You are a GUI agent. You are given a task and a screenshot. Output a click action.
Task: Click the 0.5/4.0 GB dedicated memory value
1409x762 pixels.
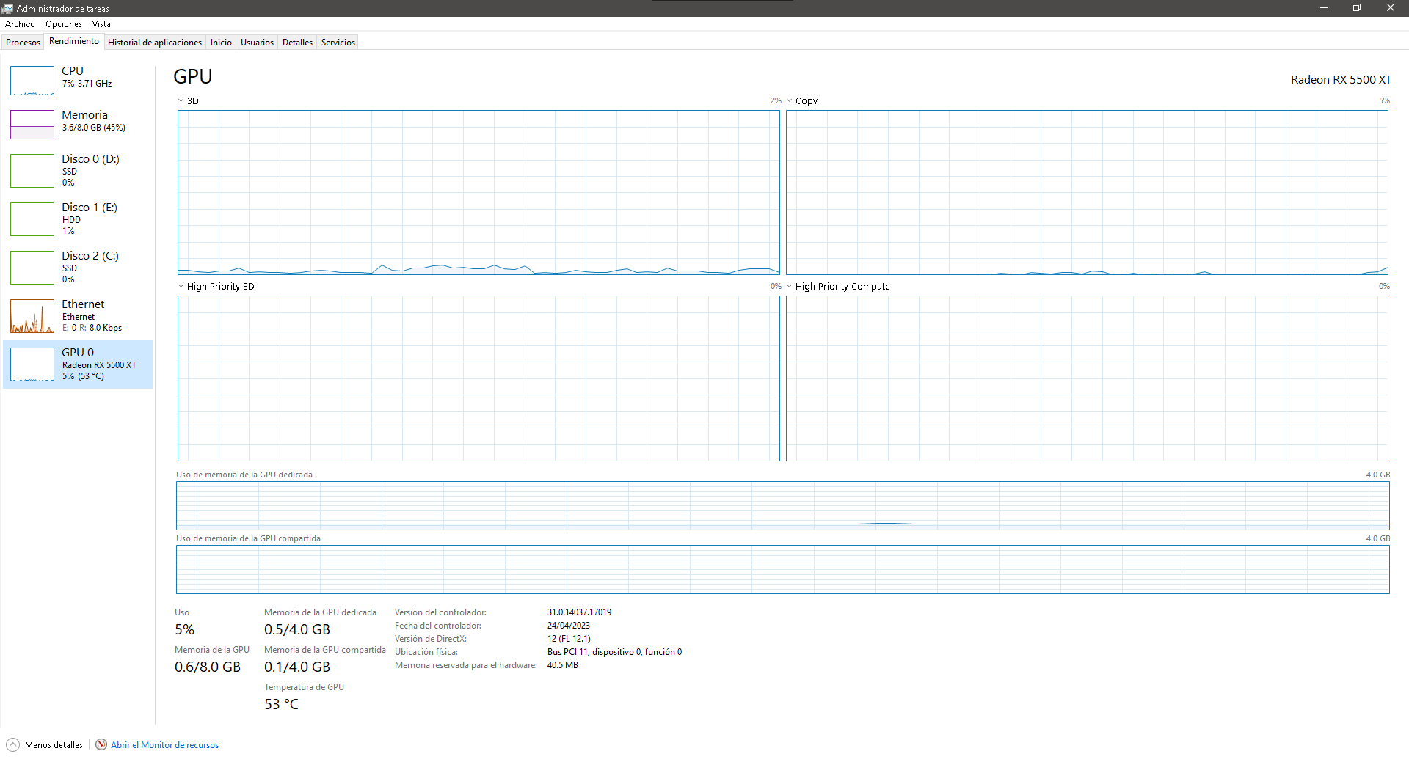pos(297,629)
